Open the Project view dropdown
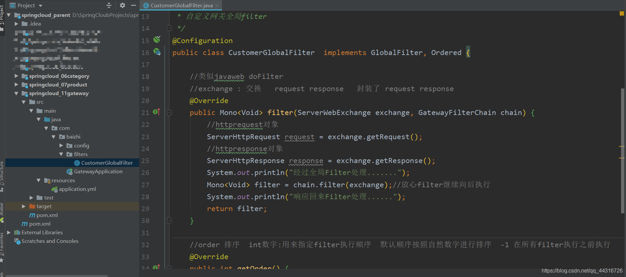Image resolution: width=626 pixels, height=277 pixels. [x=40, y=6]
